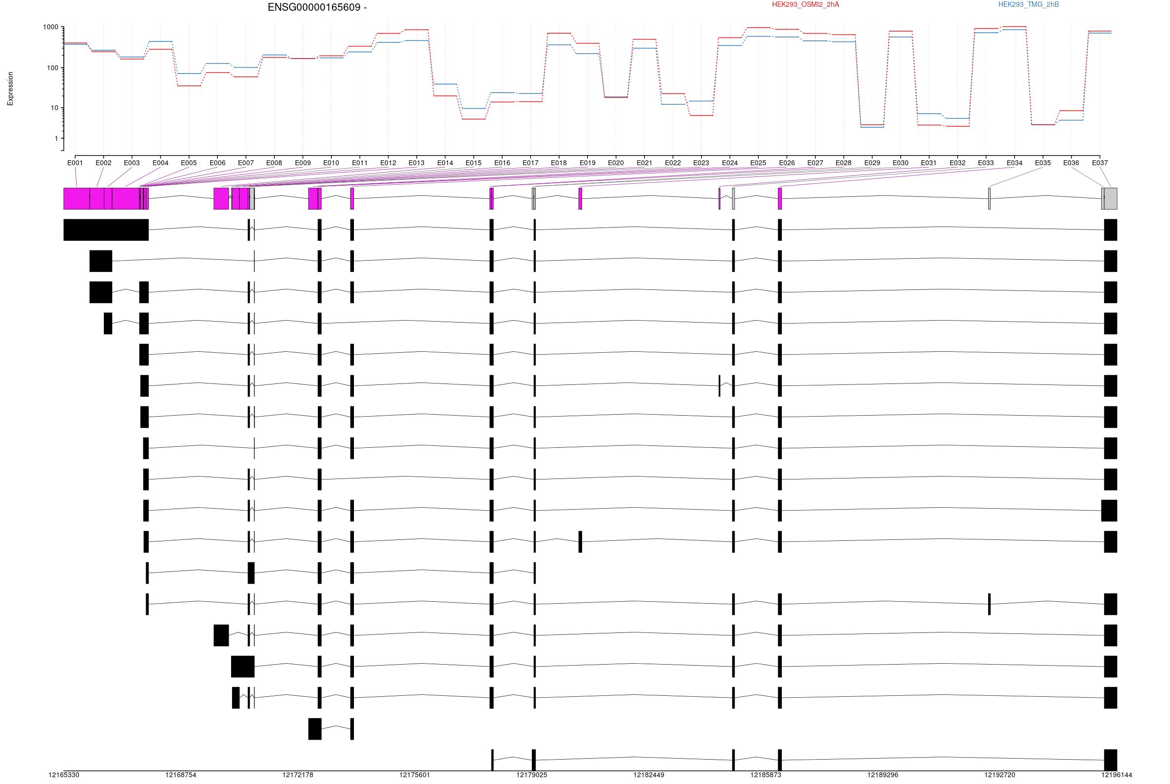Click exon label E005
Viewport: 1170px width, 784px height.
click(x=189, y=163)
